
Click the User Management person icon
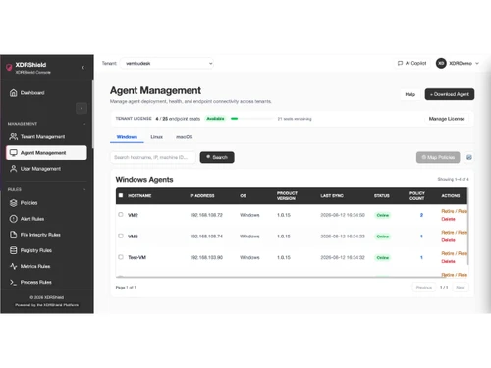tap(14, 169)
